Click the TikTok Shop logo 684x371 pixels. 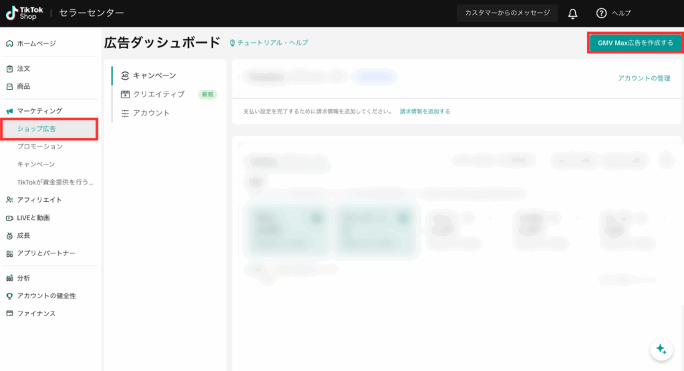click(x=25, y=13)
